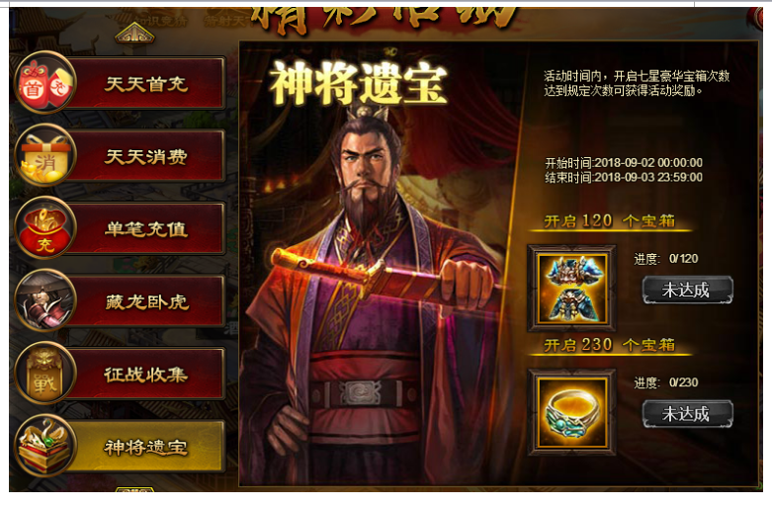The image size is (772, 507).
Task: Click the gift box 天天消费 icon
Action: click(x=44, y=155)
